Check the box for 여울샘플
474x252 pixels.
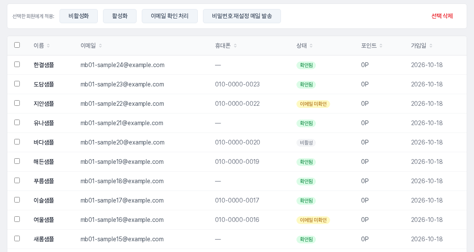(17, 219)
